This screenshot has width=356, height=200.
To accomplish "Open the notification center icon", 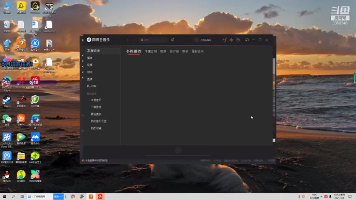I will 350,197.
